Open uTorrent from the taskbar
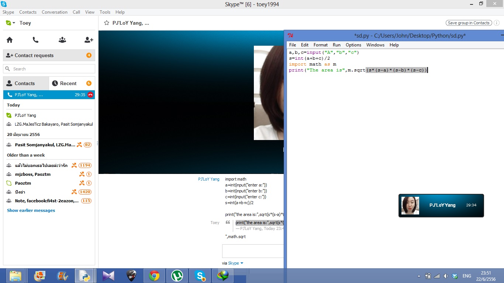This screenshot has width=504, height=283. click(177, 276)
